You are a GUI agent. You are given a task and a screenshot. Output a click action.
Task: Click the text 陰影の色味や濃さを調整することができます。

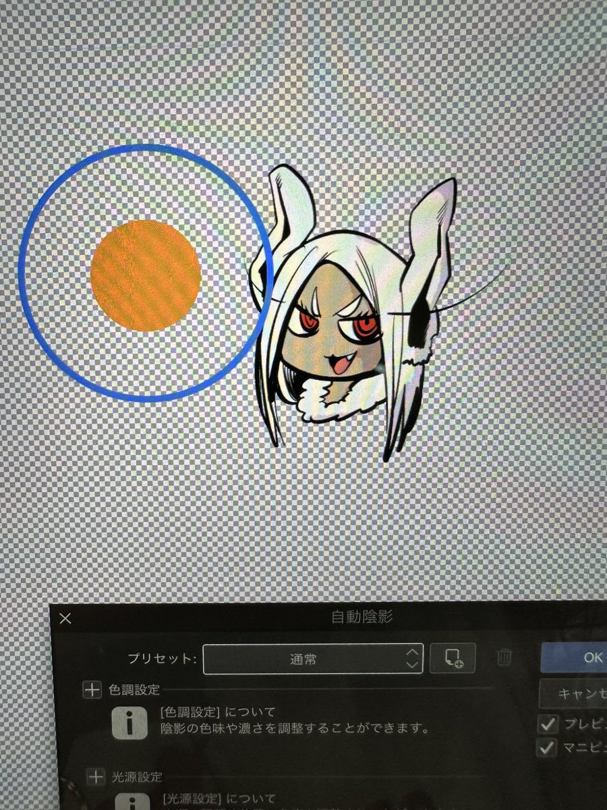[295, 730]
